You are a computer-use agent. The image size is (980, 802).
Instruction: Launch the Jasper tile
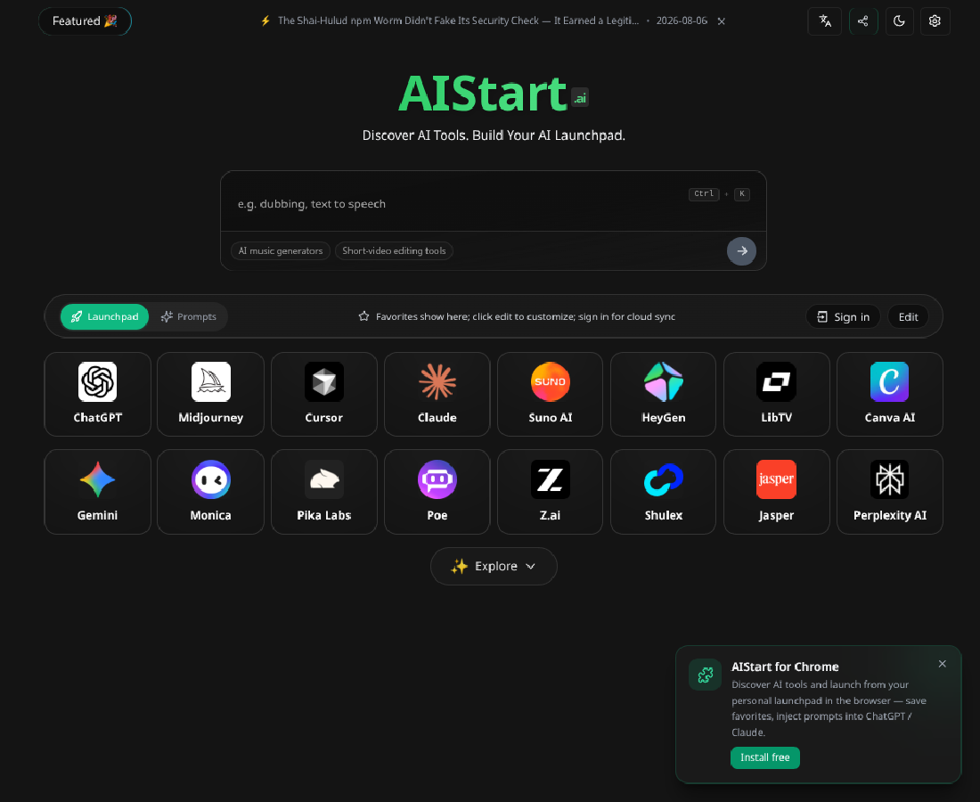(x=776, y=492)
